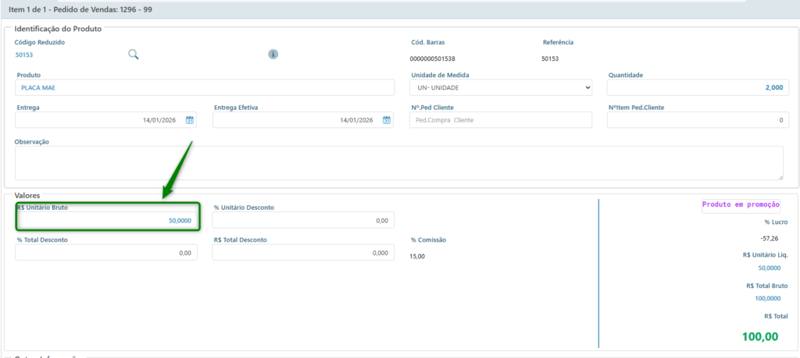Click the R$ Unitário Bruto field
Image resolution: width=800 pixels, height=358 pixels.
[108, 221]
